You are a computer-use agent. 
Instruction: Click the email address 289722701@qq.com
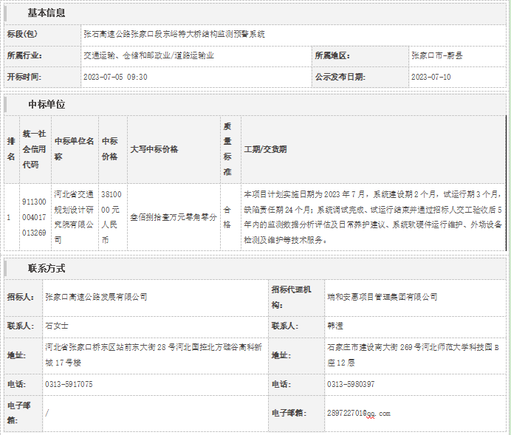point(358,413)
